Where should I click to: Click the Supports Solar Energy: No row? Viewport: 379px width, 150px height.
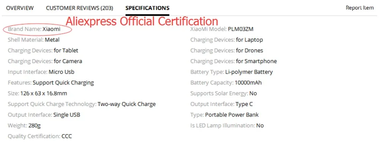pyautogui.click(x=224, y=94)
